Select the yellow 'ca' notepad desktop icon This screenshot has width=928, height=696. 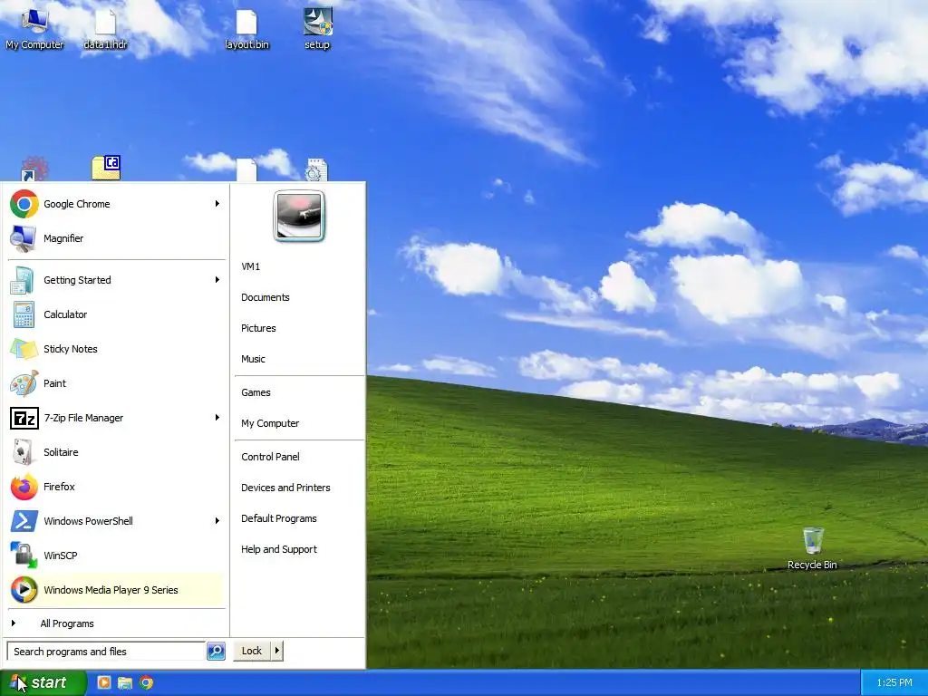107,168
